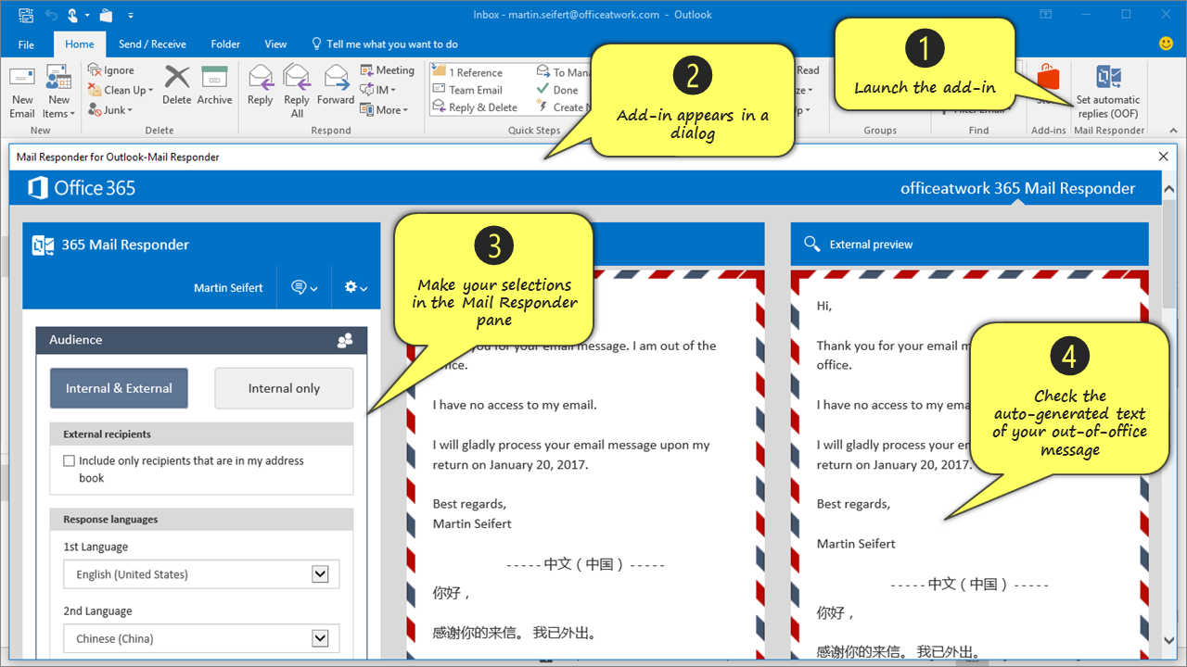Viewport: 1187px width, 667px height.
Task: Click Ignore in the Delete group
Action: (x=111, y=70)
